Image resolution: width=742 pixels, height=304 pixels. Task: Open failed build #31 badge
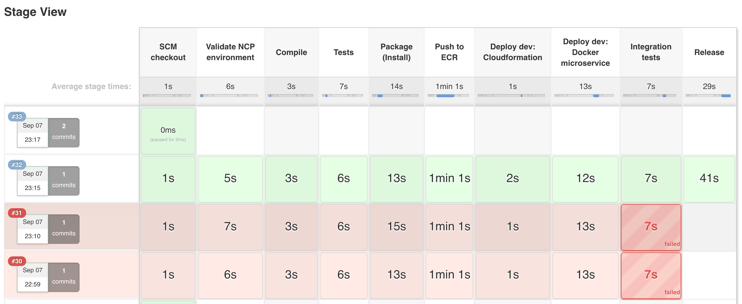tap(17, 213)
